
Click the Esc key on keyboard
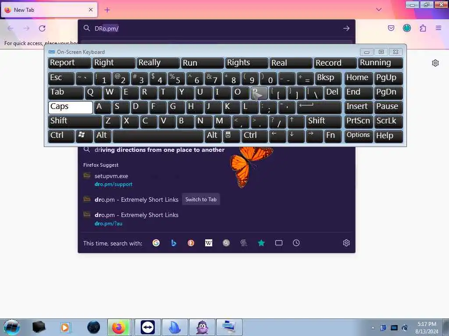point(61,79)
